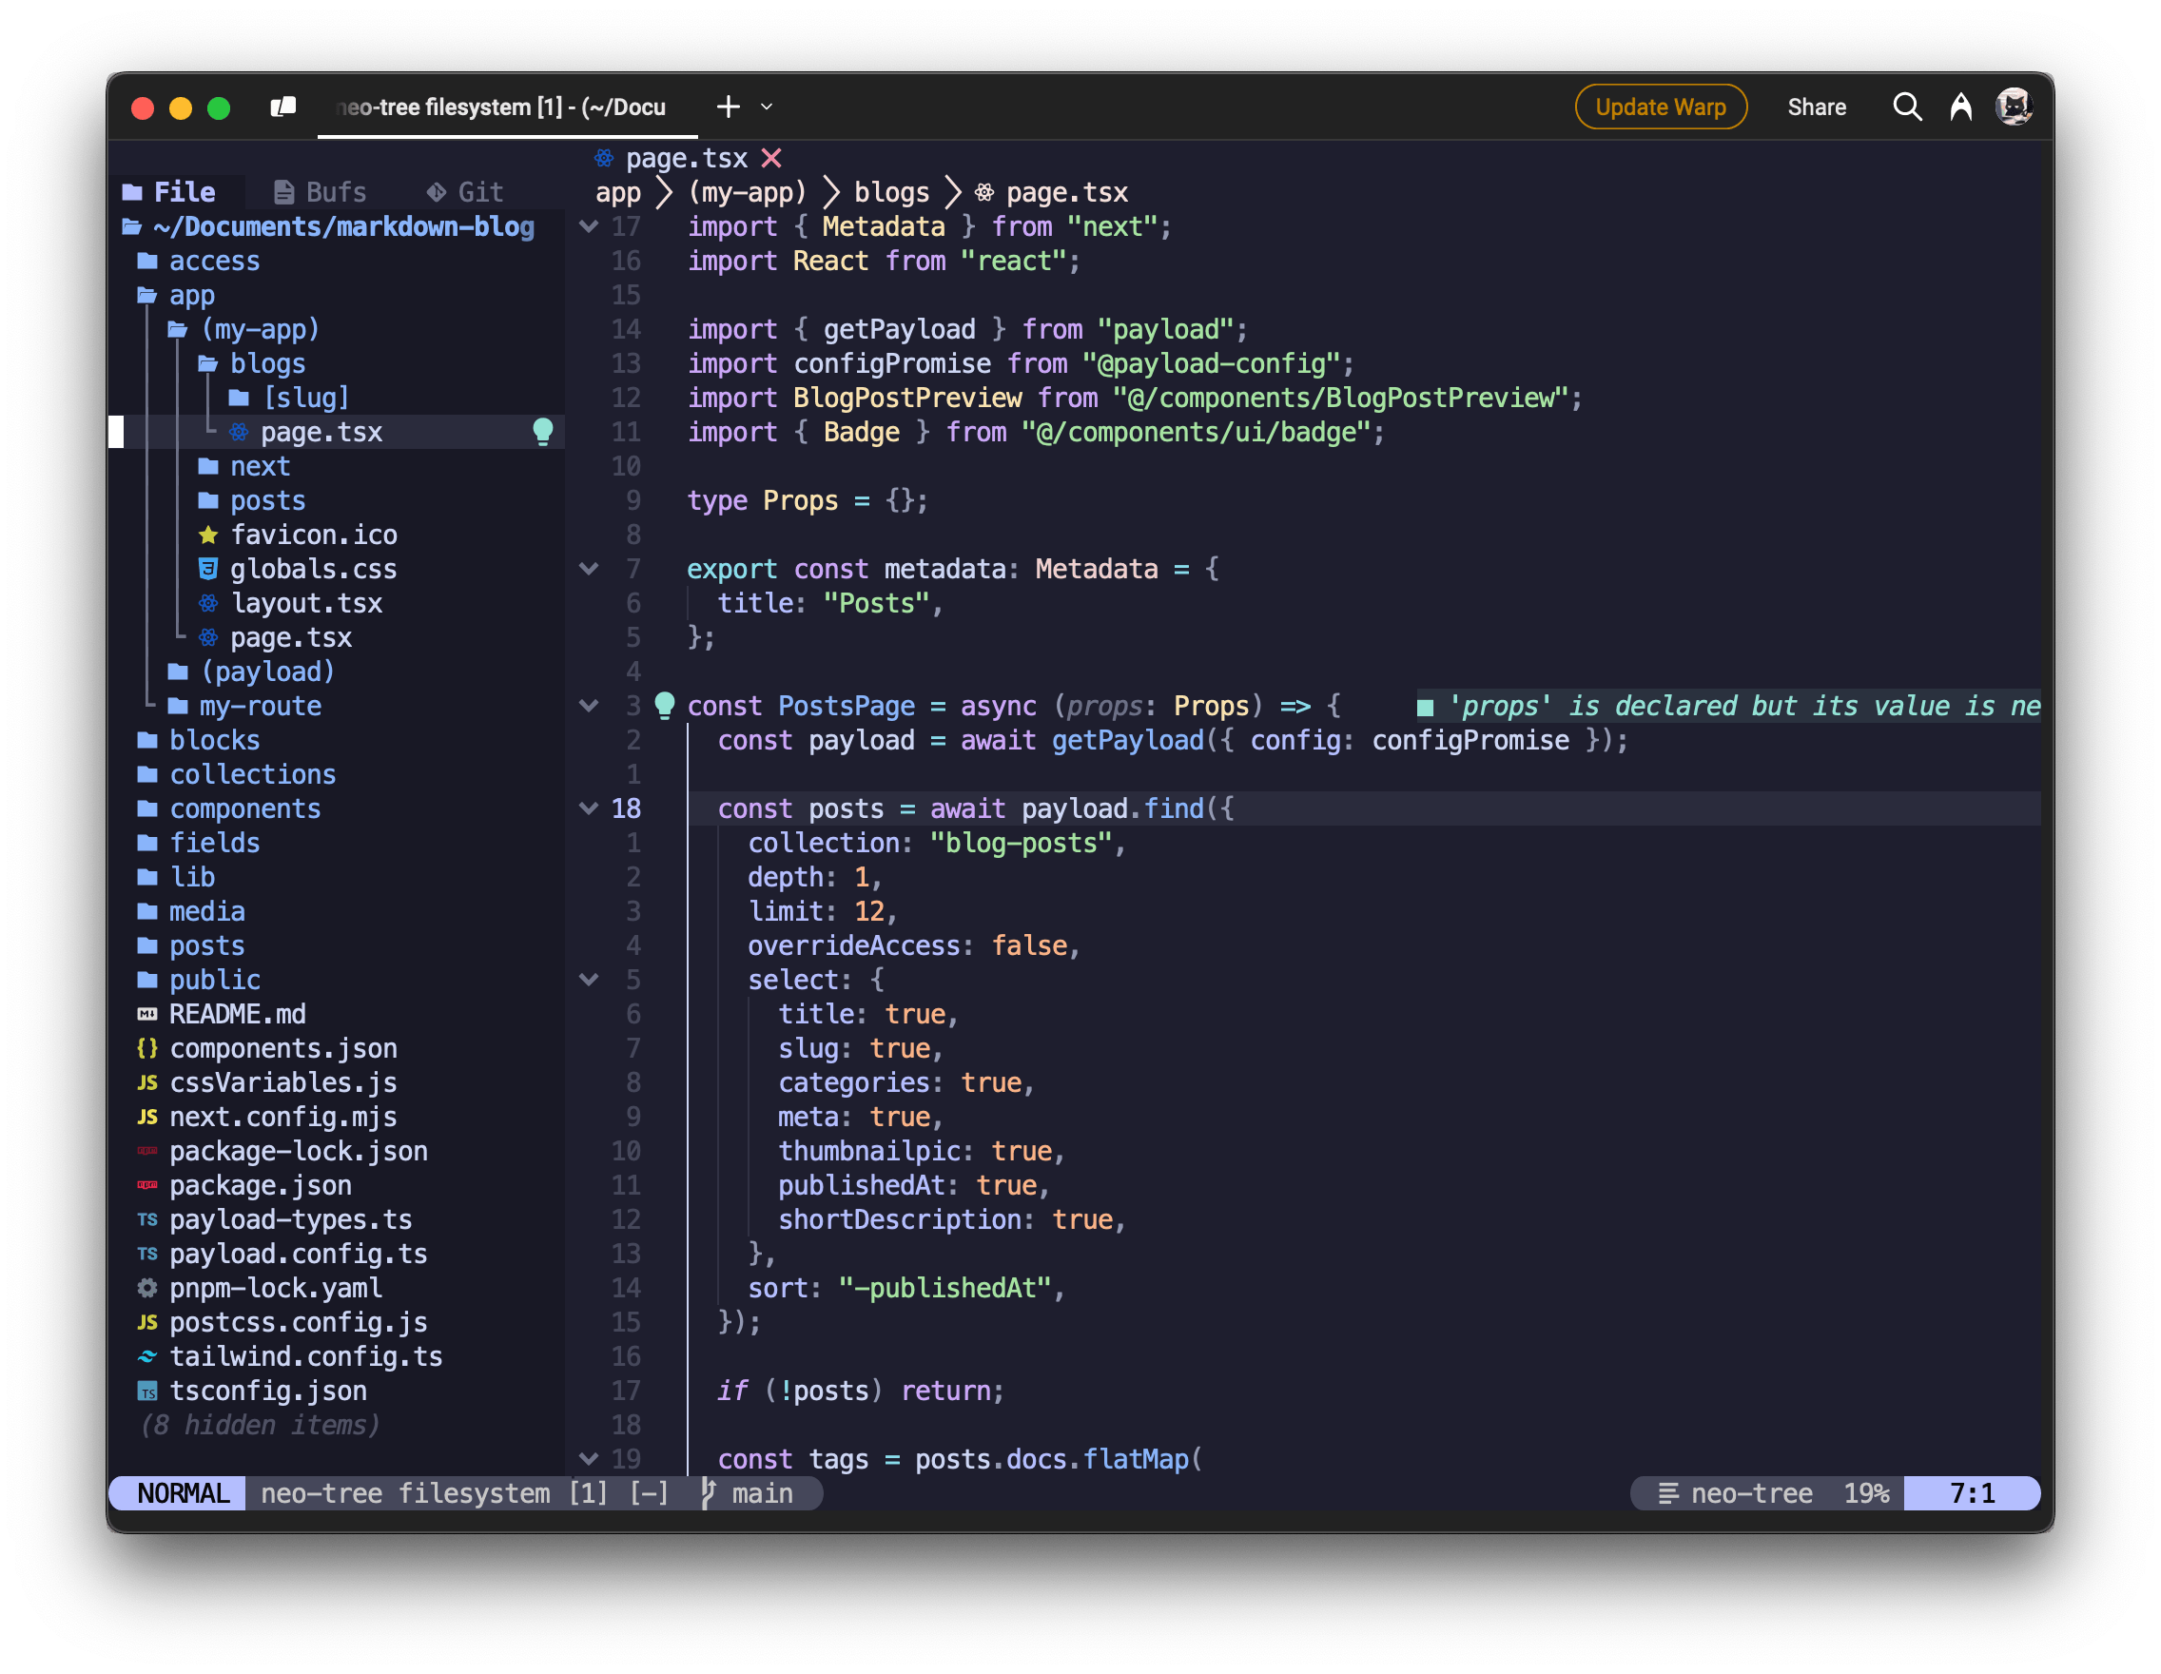This screenshot has width=2161, height=1674.
Task: Click the favicon.ico star icon
Action: [207, 535]
